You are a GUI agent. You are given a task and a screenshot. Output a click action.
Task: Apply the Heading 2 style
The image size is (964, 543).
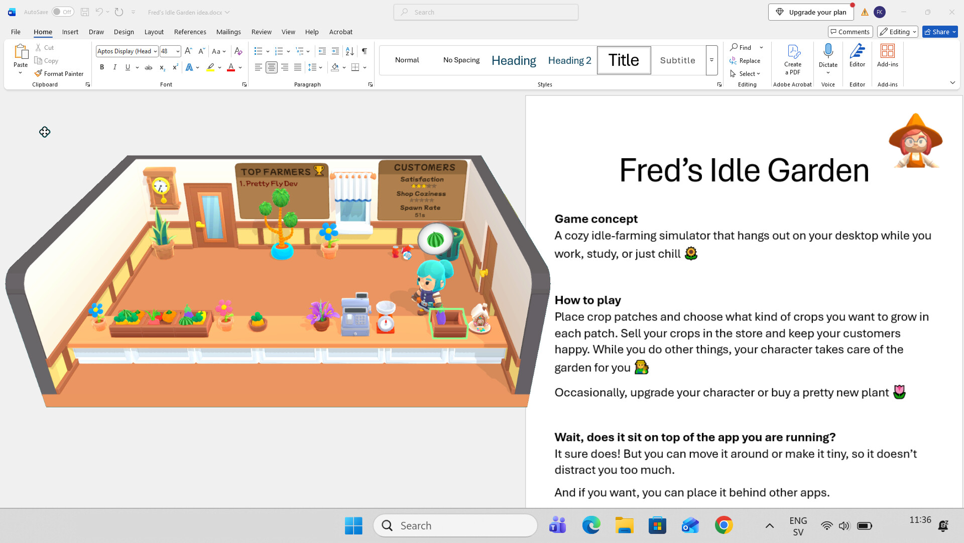569,60
